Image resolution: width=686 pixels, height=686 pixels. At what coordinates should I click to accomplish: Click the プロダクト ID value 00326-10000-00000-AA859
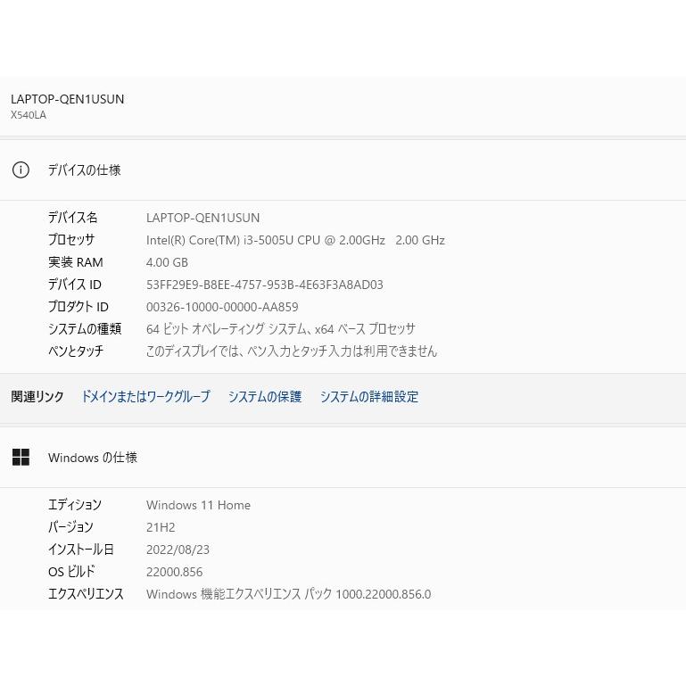click(222, 307)
